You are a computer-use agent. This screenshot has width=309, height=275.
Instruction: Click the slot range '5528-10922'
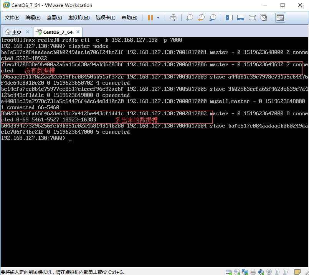31,58
